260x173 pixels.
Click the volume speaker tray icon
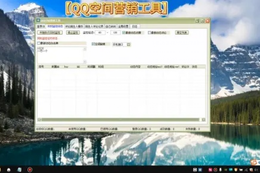(256, 170)
